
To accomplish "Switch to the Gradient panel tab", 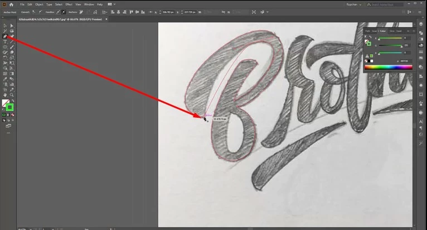I will (375, 31).
